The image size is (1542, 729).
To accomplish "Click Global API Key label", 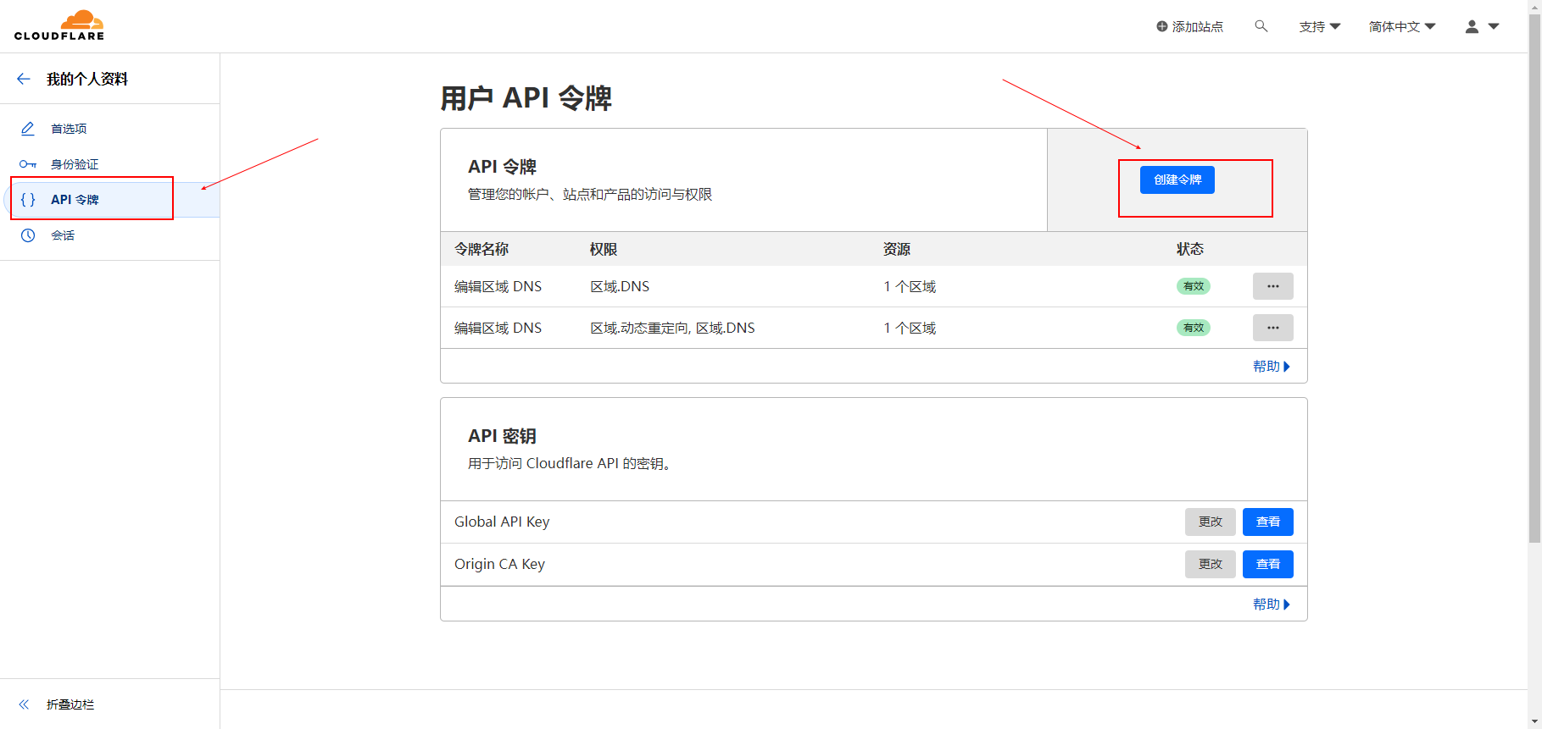I will point(502,522).
